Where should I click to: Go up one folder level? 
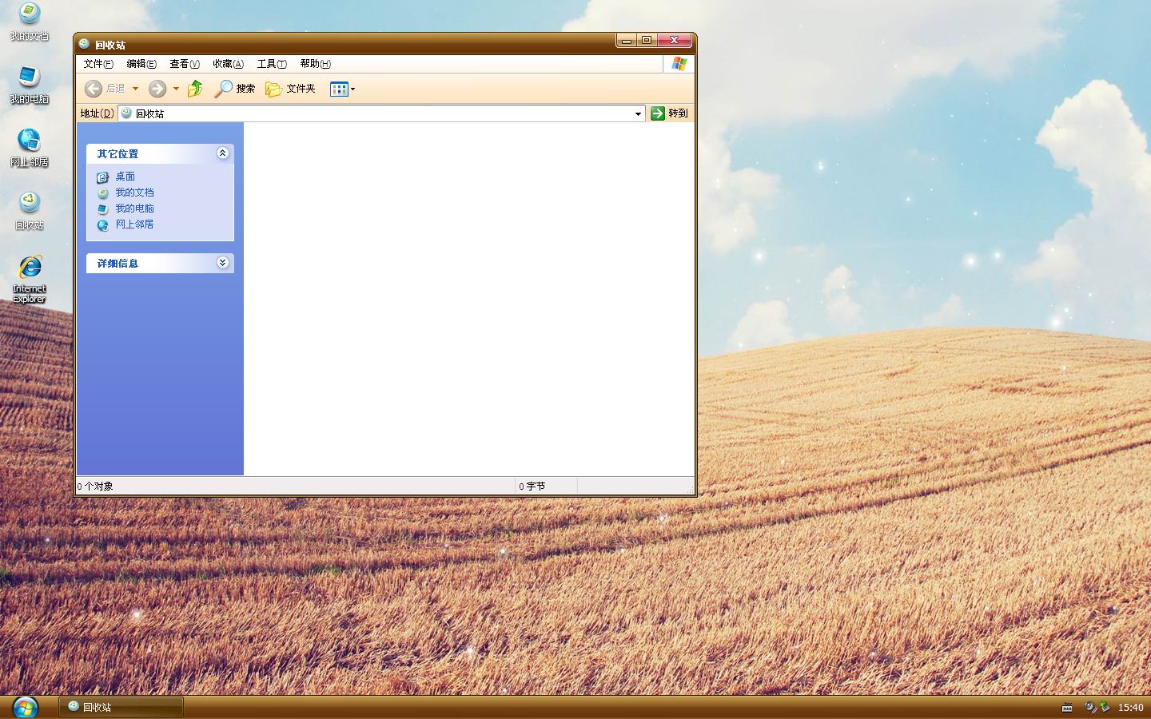[x=195, y=89]
